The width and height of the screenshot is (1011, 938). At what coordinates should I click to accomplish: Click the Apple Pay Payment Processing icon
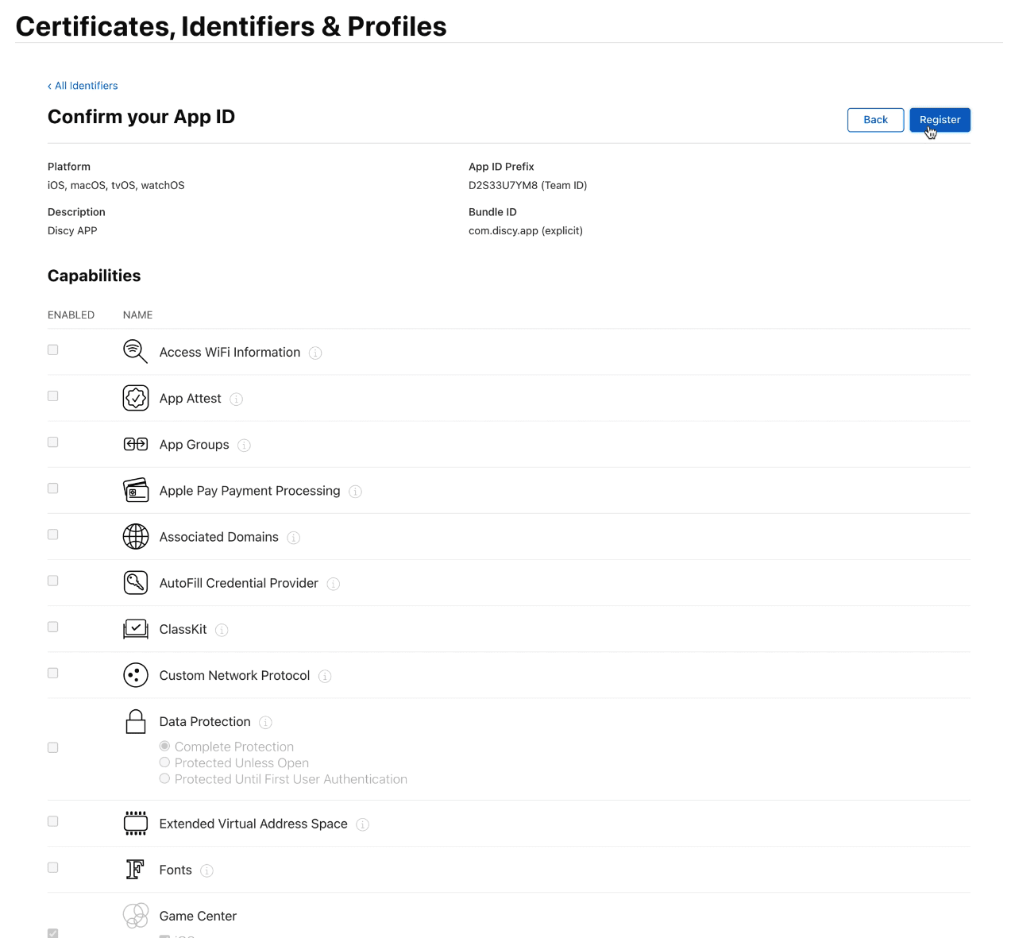tap(135, 490)
